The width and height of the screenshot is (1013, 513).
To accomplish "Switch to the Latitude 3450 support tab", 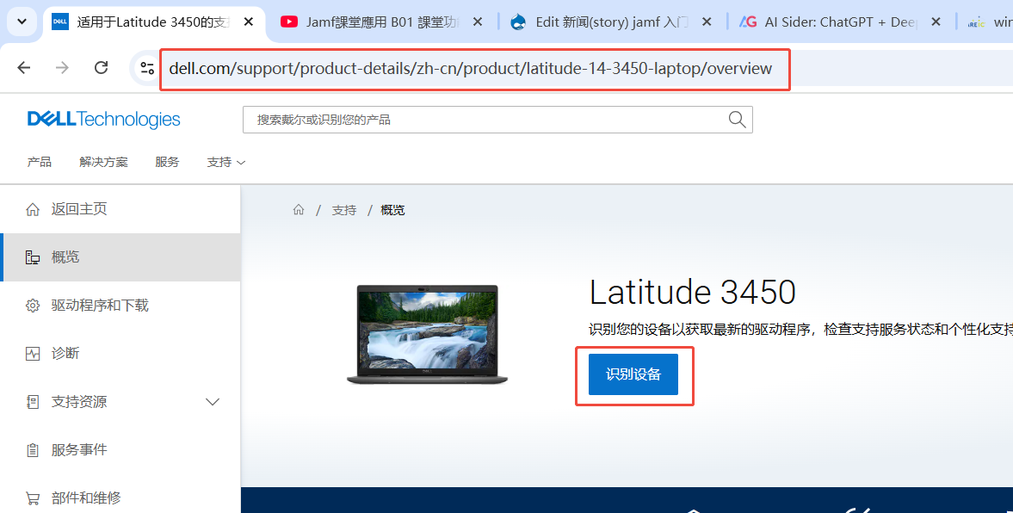I will point(153,22).
